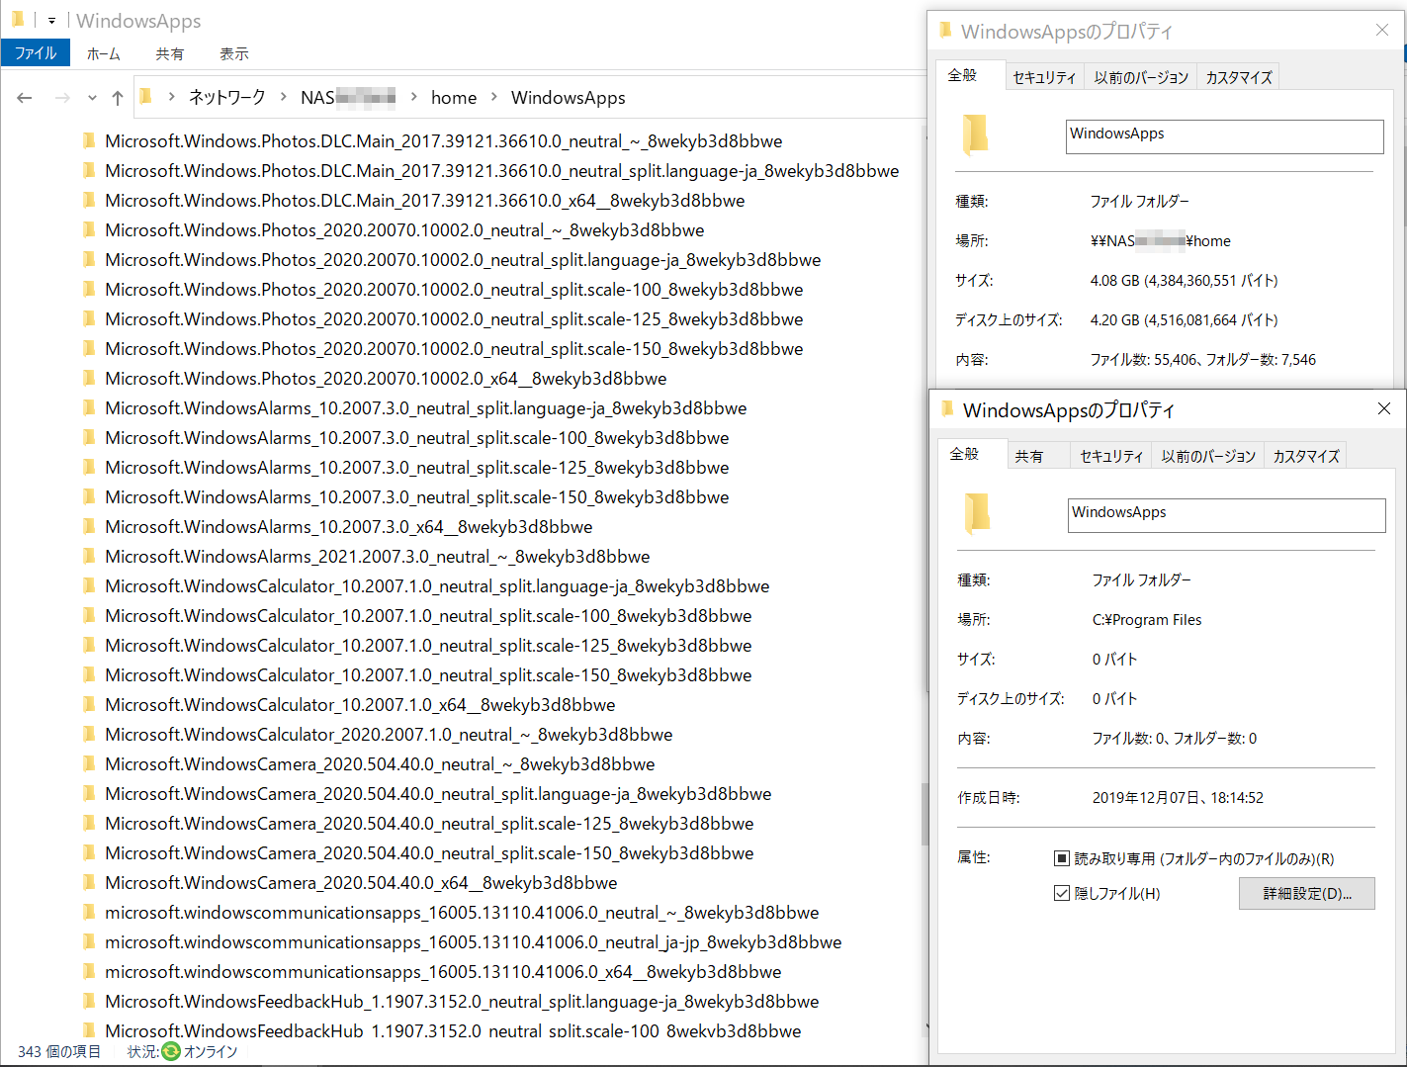Click folder icon of Photos_2020 split.scale-100 row

[x=89, y=290]
